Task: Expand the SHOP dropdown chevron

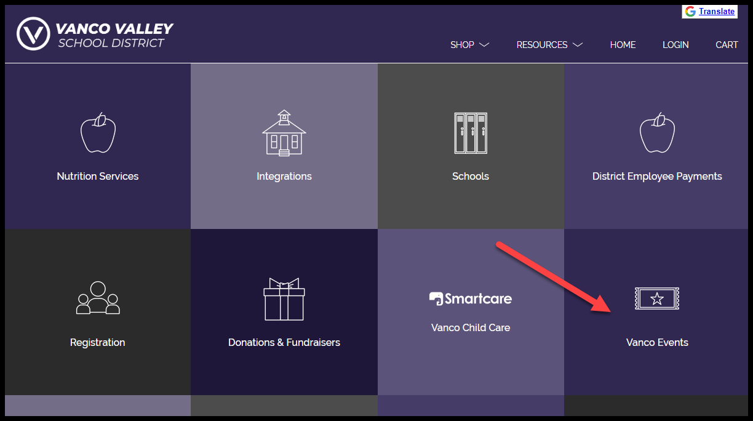Action: [x=484, y=45]
